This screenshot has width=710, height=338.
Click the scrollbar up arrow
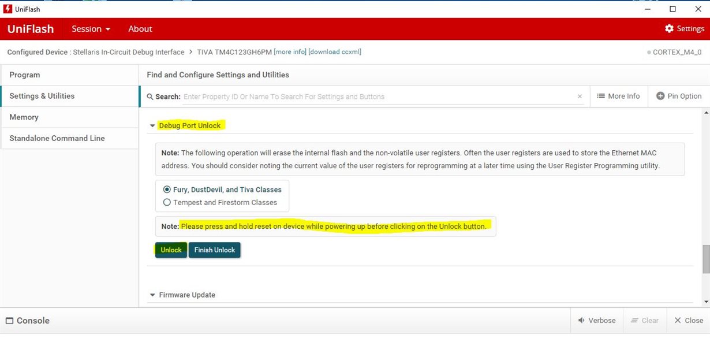pyautogui.click(x=705, y=112)
